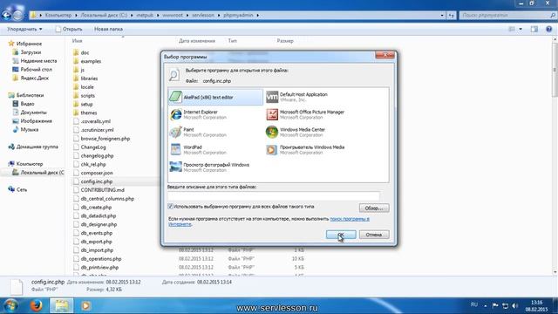Open the Explorer help icon
Viewport: 558px width, 314px height.
click(x=549, y=29)
